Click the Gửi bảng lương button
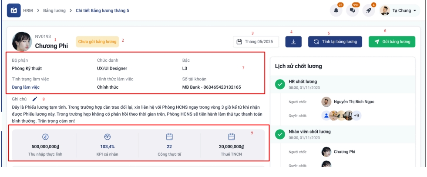 pyautogui.click(x=392, y=42)
